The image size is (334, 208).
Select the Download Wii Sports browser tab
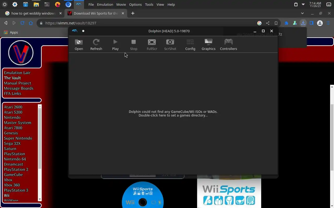coord(96,13)
